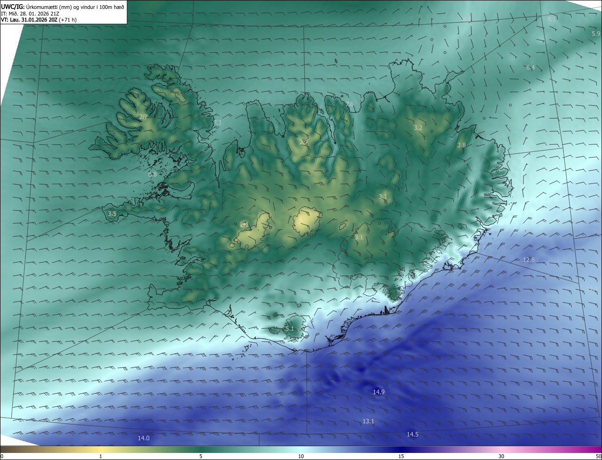Click the 6.4 value label on the map
Screen dimensions: 602x460
click(x=531, y=67)
